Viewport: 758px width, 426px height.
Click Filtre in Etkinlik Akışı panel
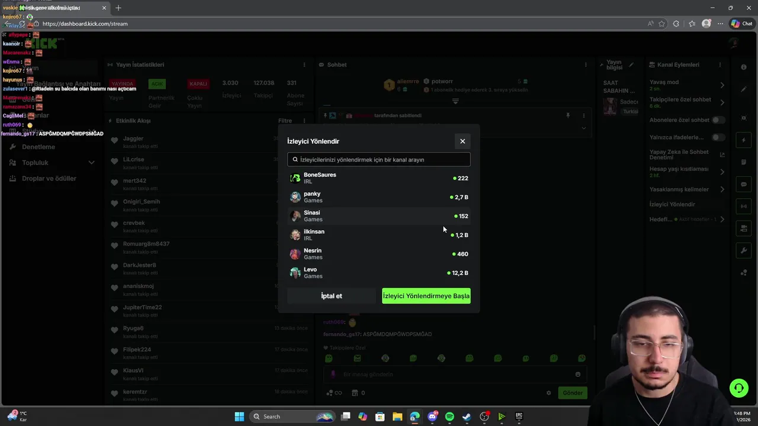click(285, 121)
